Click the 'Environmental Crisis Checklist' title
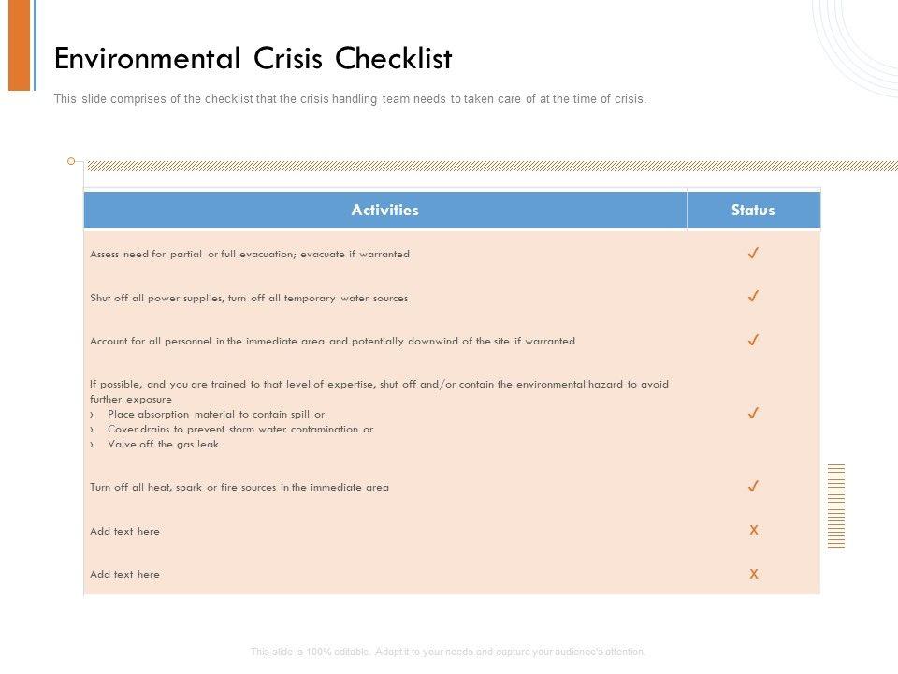The height and width of the screenshot is (674, 898). (x=253, y=59)
